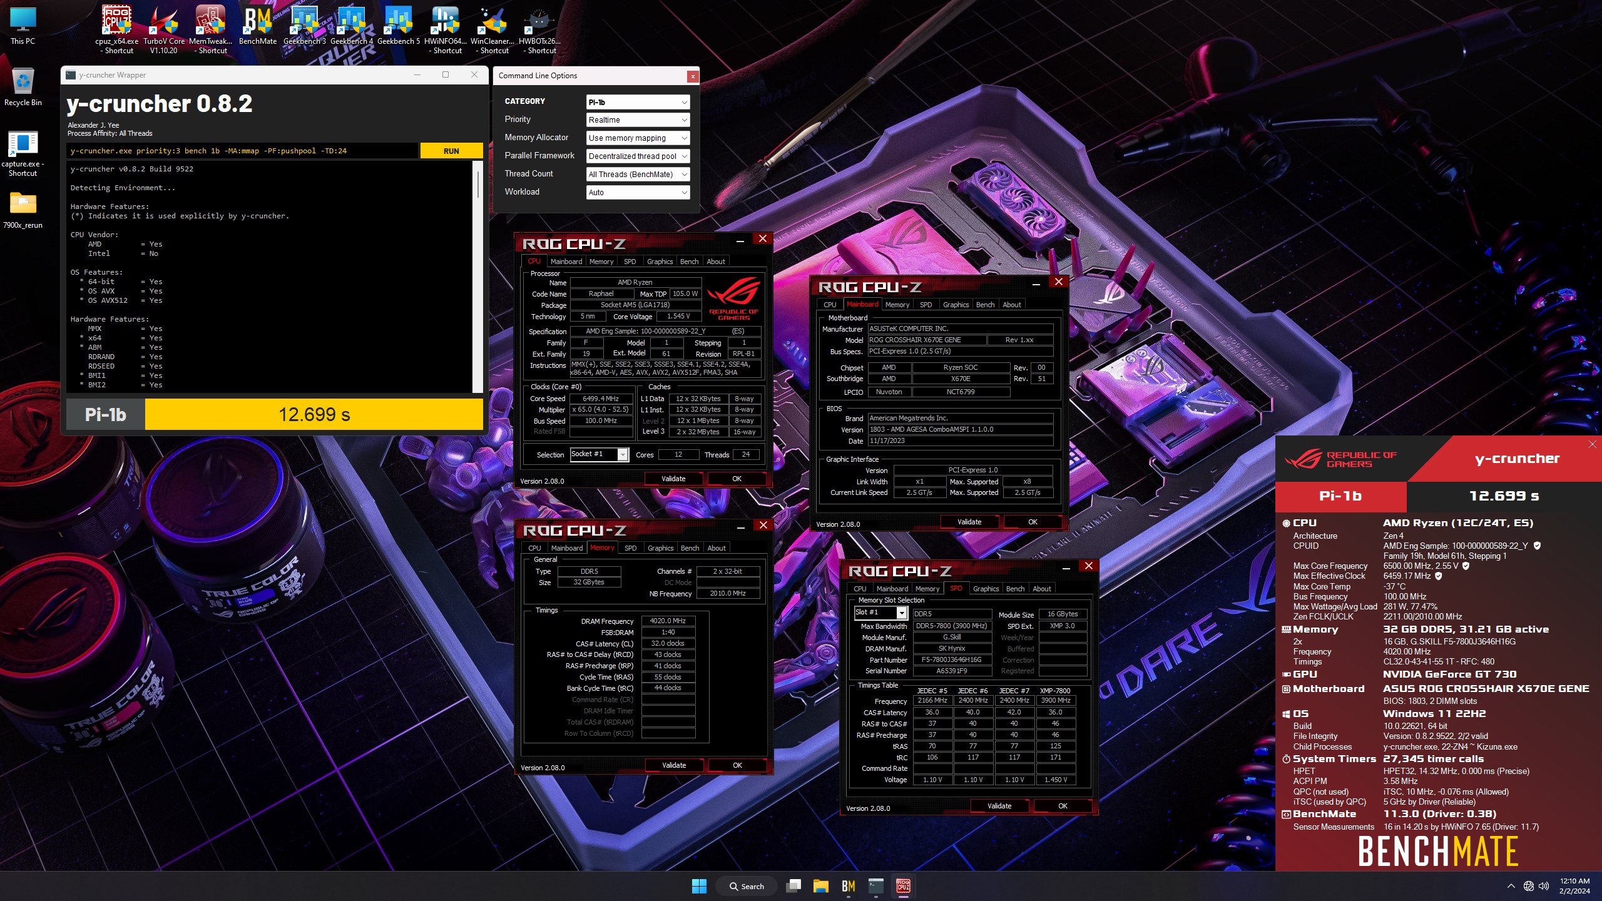The height and width of the screenshot is (901, 1602).
Task: Click Validate in SPD window
Action: click(x=999, y=806)
